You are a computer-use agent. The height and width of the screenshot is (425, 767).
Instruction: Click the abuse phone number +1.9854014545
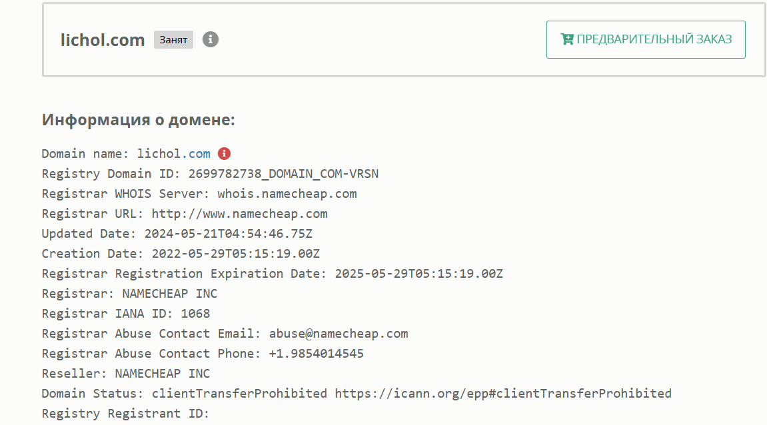[316, 354]
